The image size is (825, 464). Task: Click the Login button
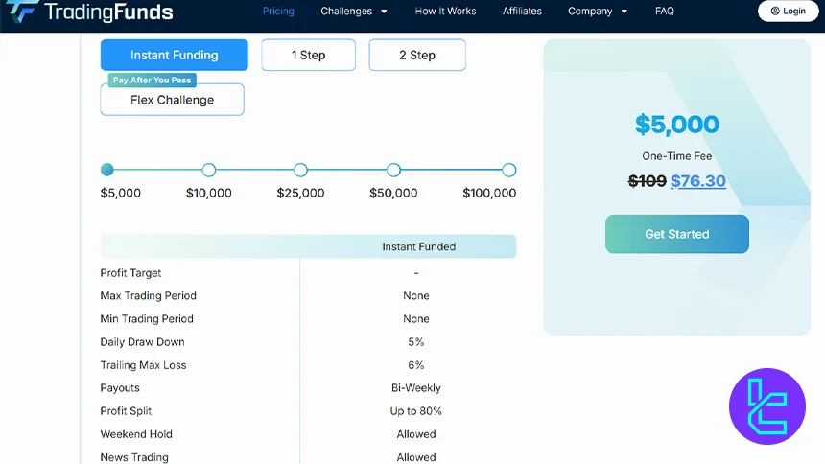(x=789, y=12)
